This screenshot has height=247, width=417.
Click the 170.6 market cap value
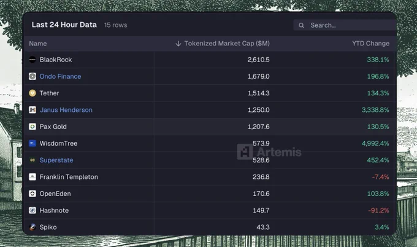261,194
